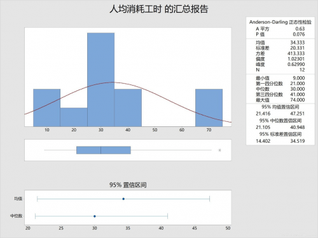Select the 95% 均值置信区间 label

280,107
